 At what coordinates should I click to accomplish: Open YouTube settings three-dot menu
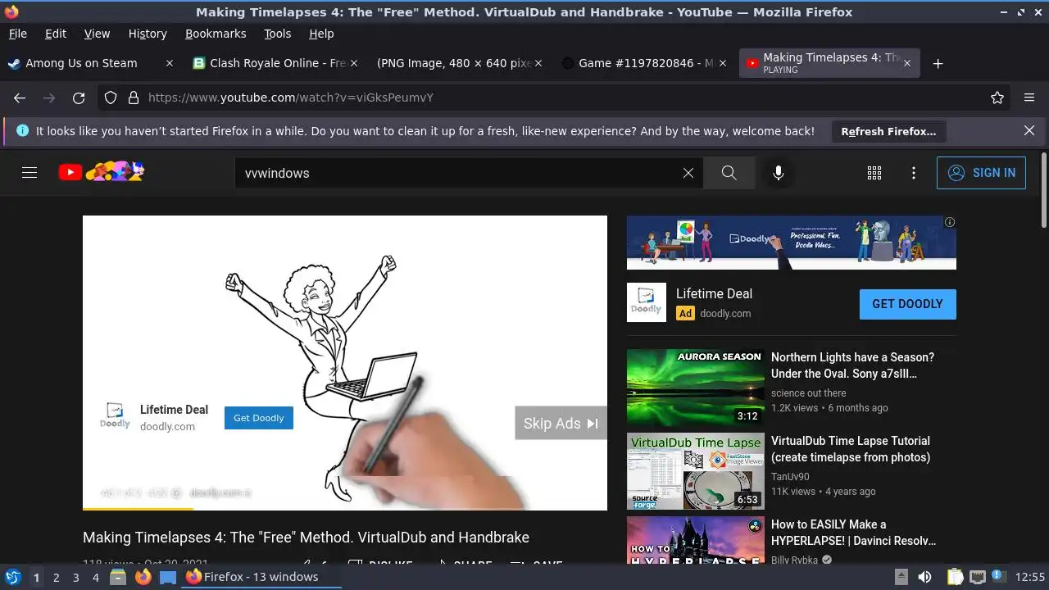(x=914, y=173)
